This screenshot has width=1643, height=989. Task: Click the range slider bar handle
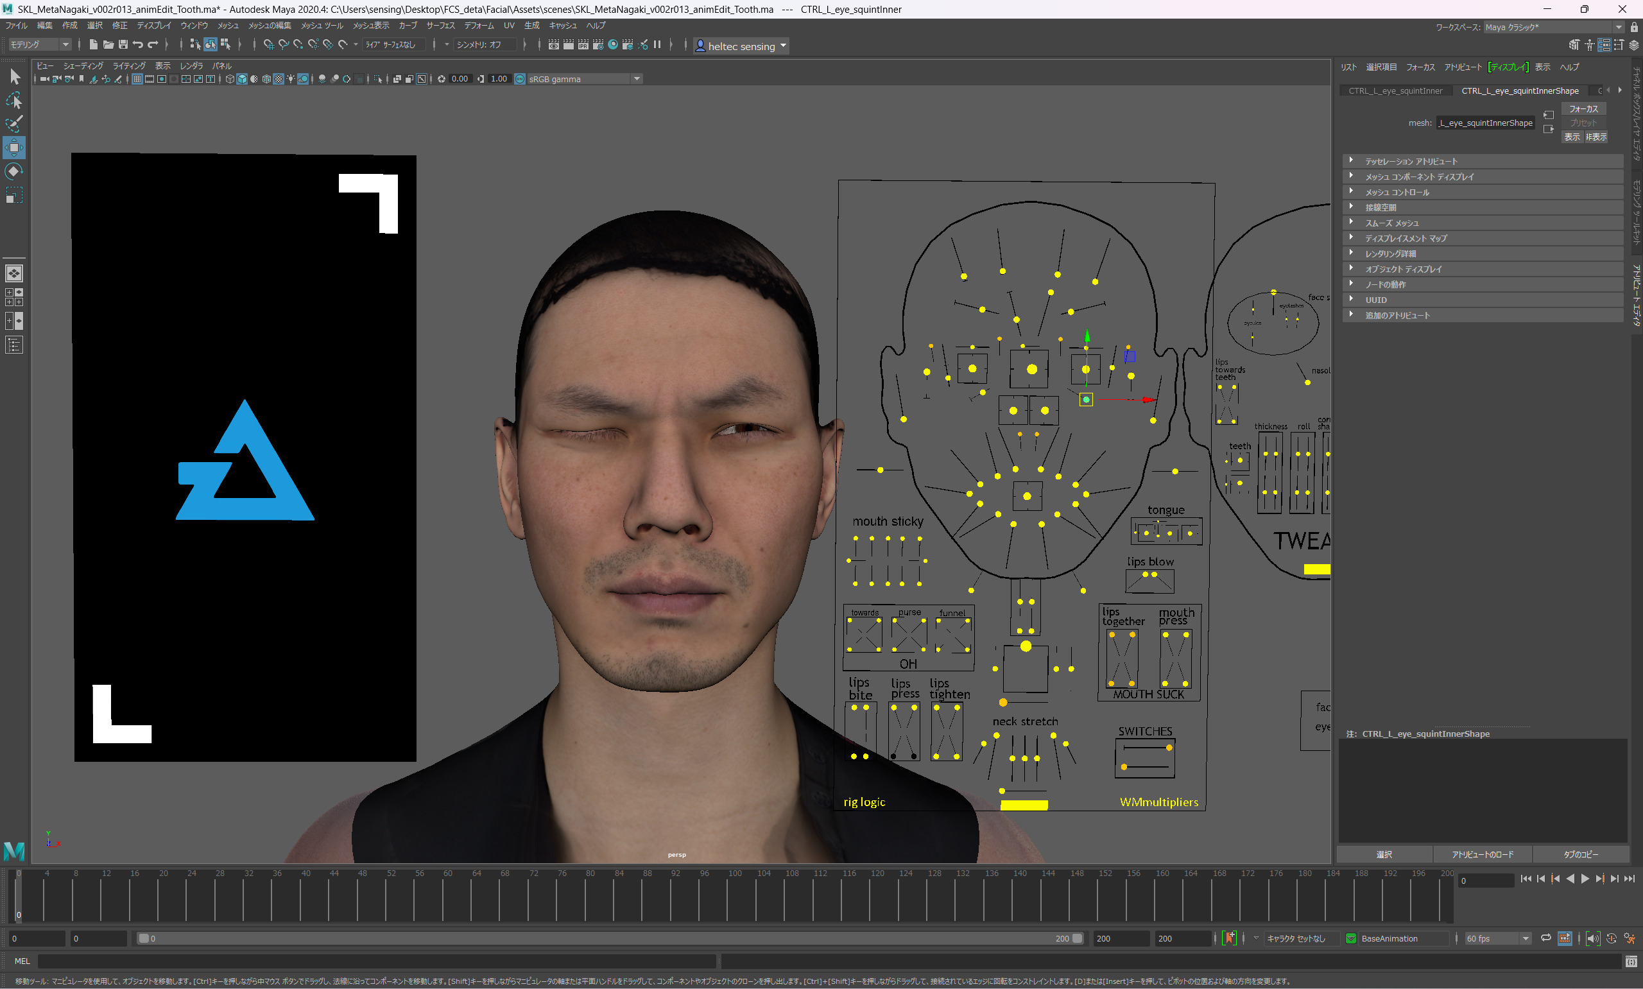pos(143,938)
